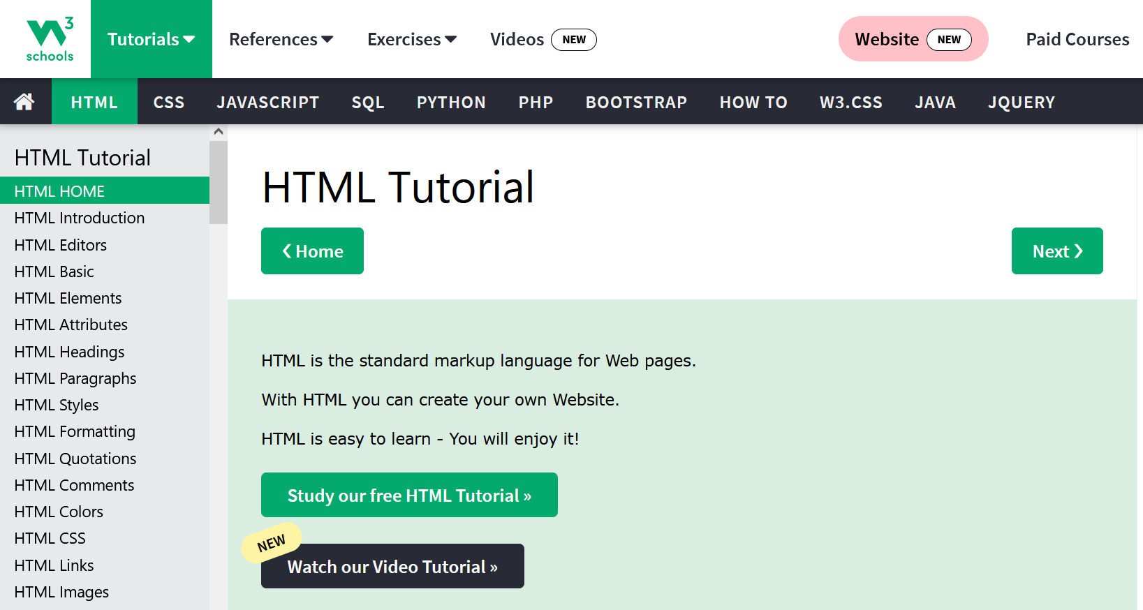Click the sidebar scrollbar thumb
This screenshot has height=610, width=1143.
219,181
